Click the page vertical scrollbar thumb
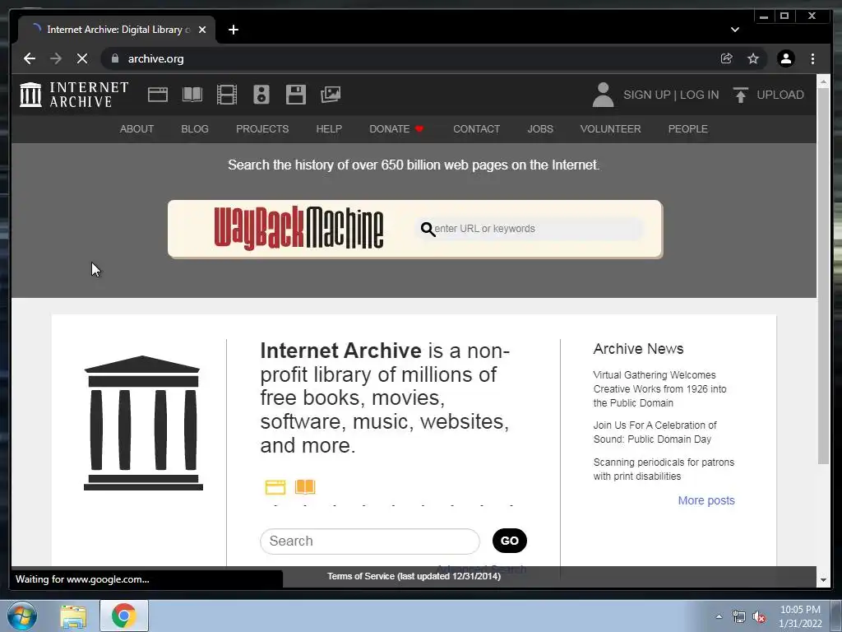 coord(822,276)
